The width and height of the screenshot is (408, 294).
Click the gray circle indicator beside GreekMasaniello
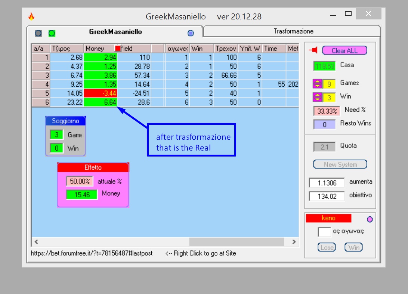[x=38, y=33]
